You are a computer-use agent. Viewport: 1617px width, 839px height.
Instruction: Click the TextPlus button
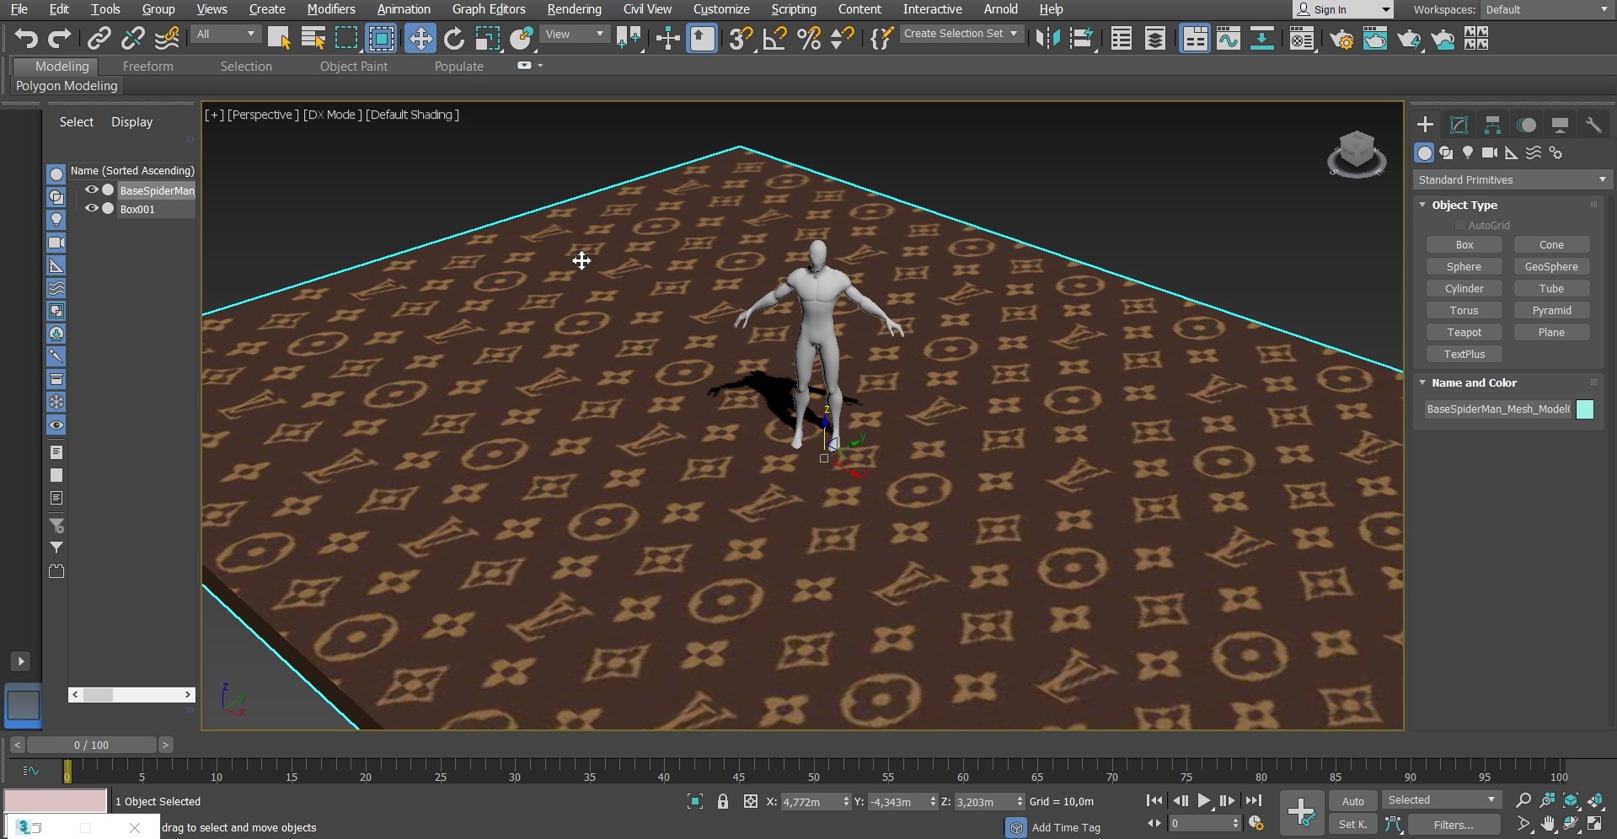click(x=1464, y=354)
